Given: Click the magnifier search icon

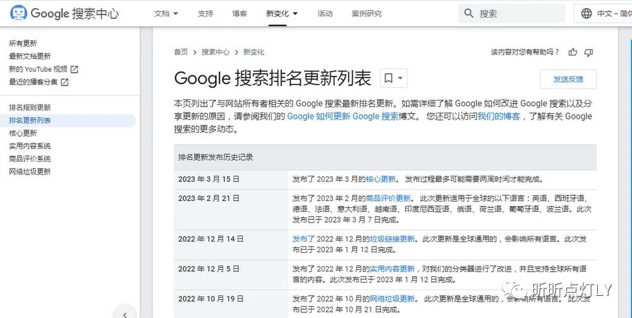Looking at the screenshot, I should coord(469,13).
